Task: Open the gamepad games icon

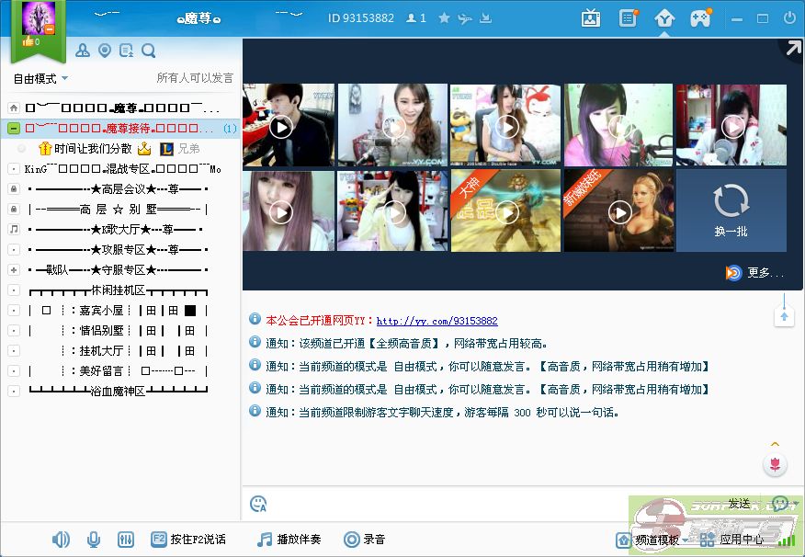Action: [700, 18]
